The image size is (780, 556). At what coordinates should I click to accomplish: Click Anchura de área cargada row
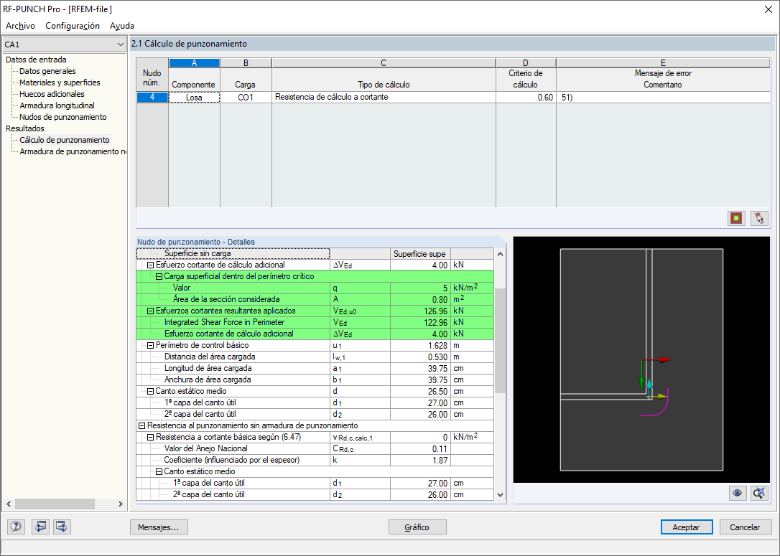315,380
